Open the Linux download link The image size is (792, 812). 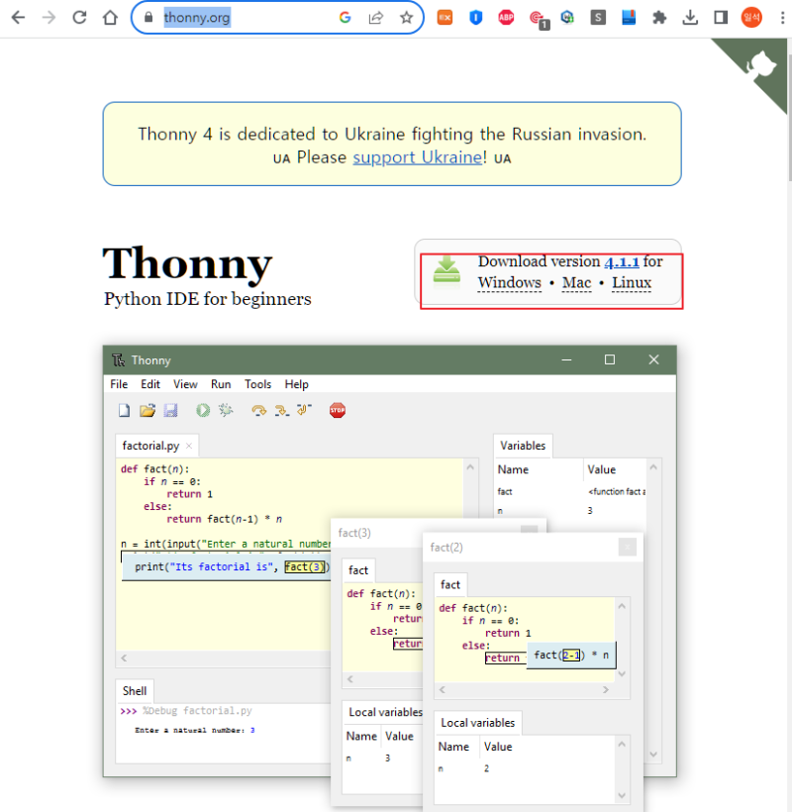(632, 283)
